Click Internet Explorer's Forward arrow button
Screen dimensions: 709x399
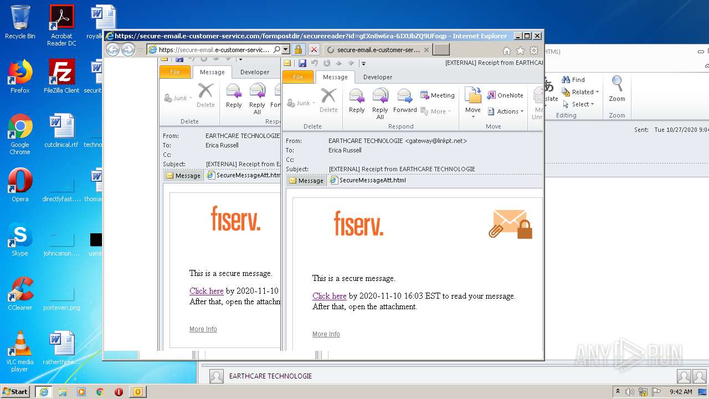pos(128,50)
